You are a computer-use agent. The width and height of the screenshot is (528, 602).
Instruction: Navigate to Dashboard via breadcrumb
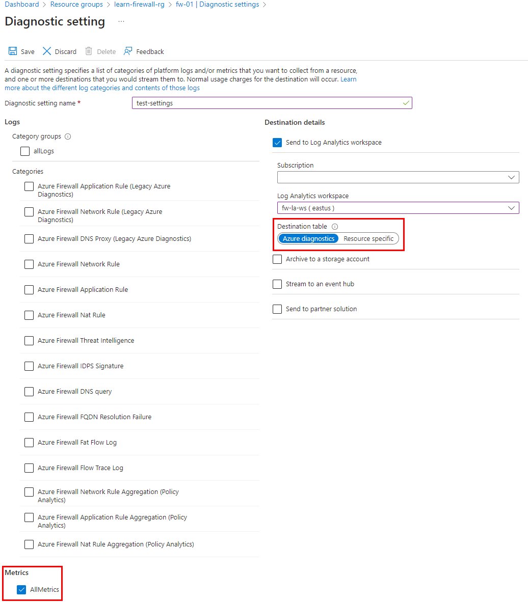pos(22,4)
